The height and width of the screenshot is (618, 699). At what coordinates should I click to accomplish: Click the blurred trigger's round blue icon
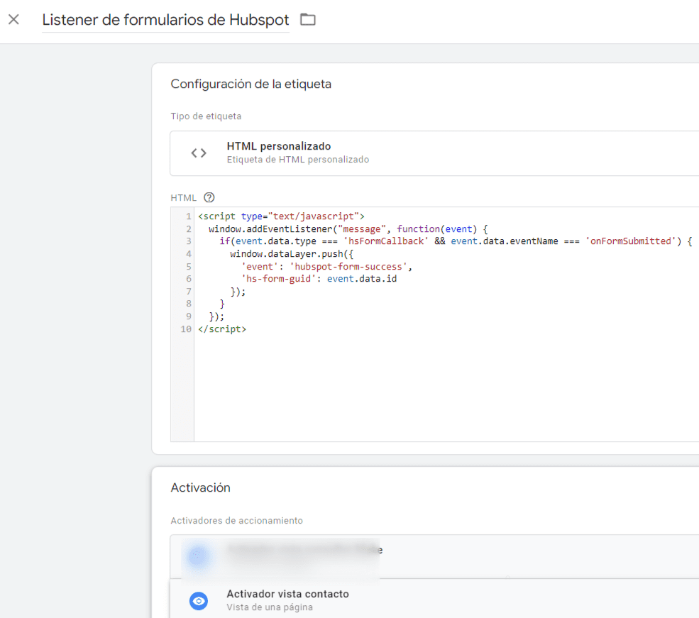(x=199, y=556)
